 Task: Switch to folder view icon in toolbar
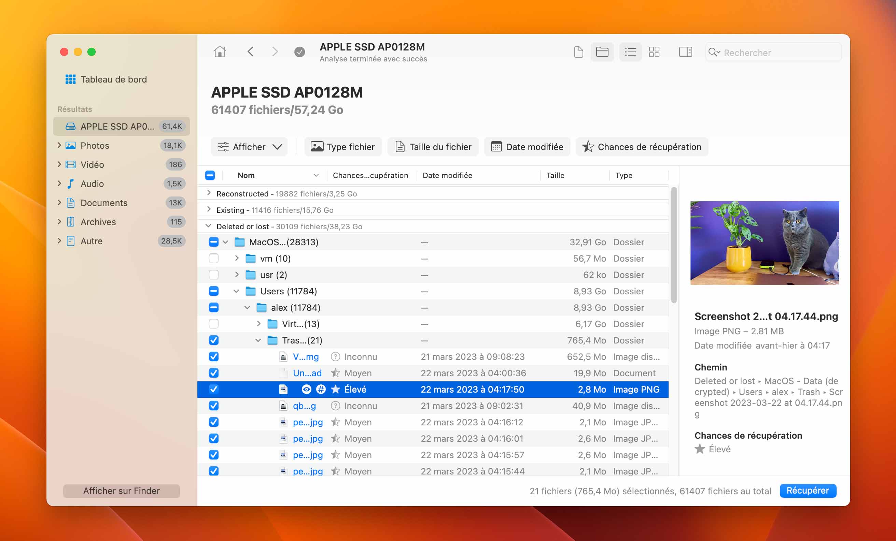602,52
